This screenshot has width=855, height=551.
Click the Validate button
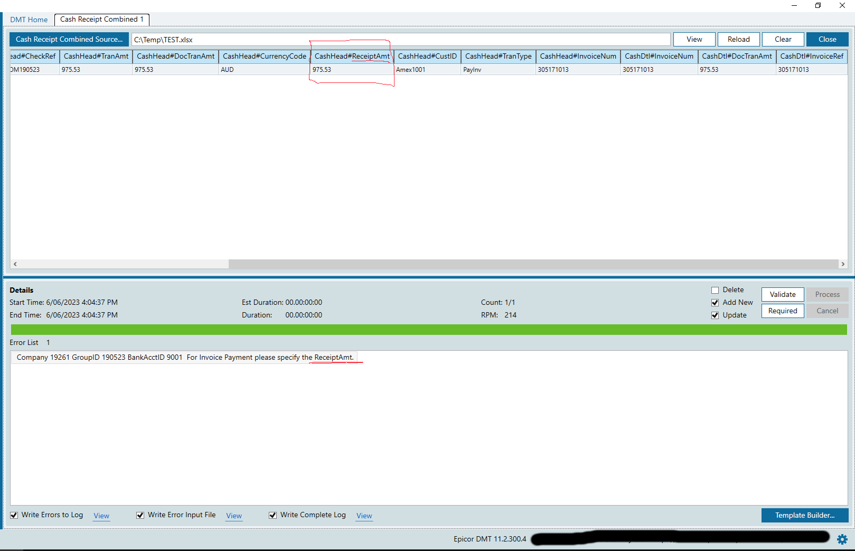point(783,294)
